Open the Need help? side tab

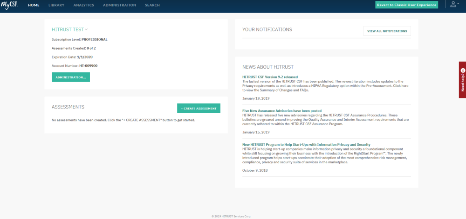pos(462,80)
